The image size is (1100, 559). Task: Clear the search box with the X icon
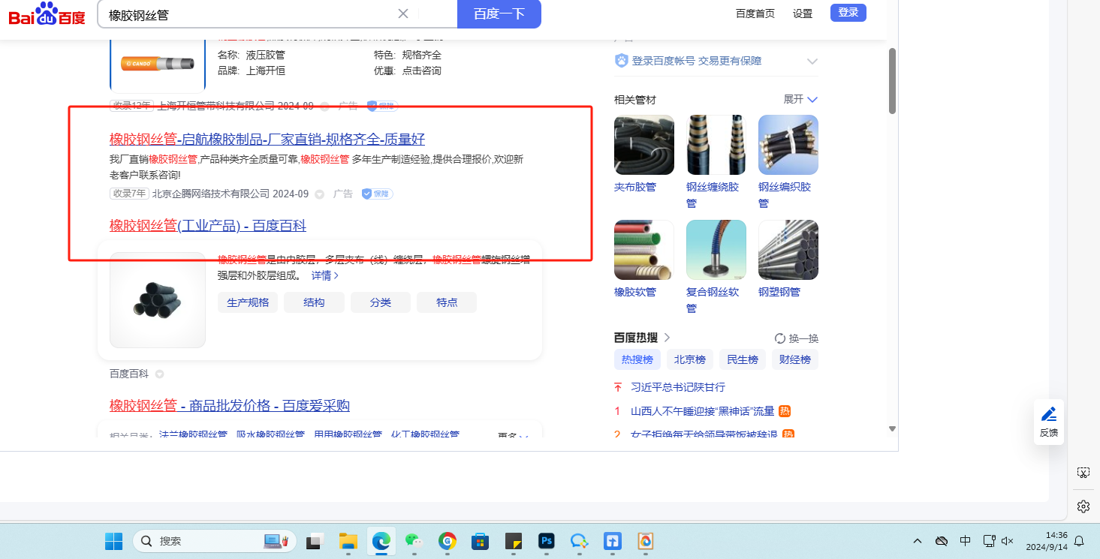tap(403, 14)
